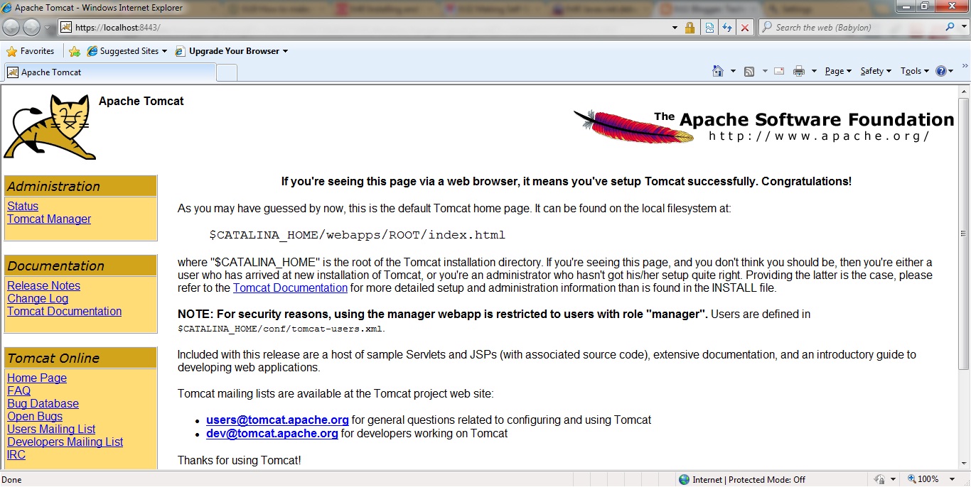Open the Home Page link under Tomcat Online
The image size is (971, 487).
point(37,378)
